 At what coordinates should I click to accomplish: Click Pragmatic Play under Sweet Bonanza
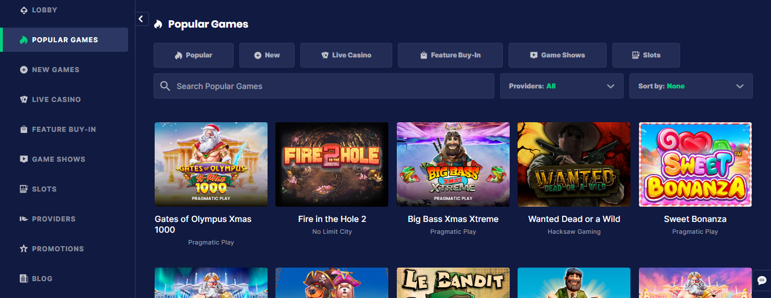pyautogui.click(x=695, y=232)
